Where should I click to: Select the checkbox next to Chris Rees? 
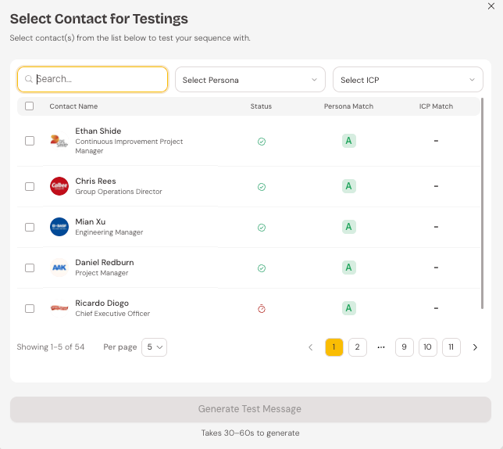point(30,186)
